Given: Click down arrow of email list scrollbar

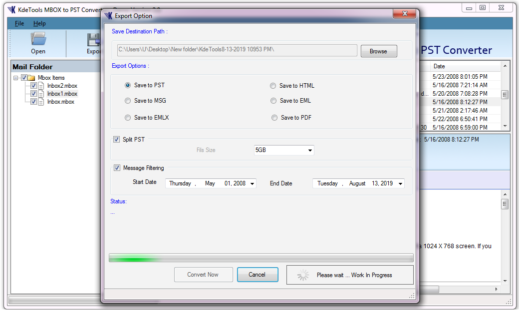Looking at the screenshot, I should pos(505,126).
